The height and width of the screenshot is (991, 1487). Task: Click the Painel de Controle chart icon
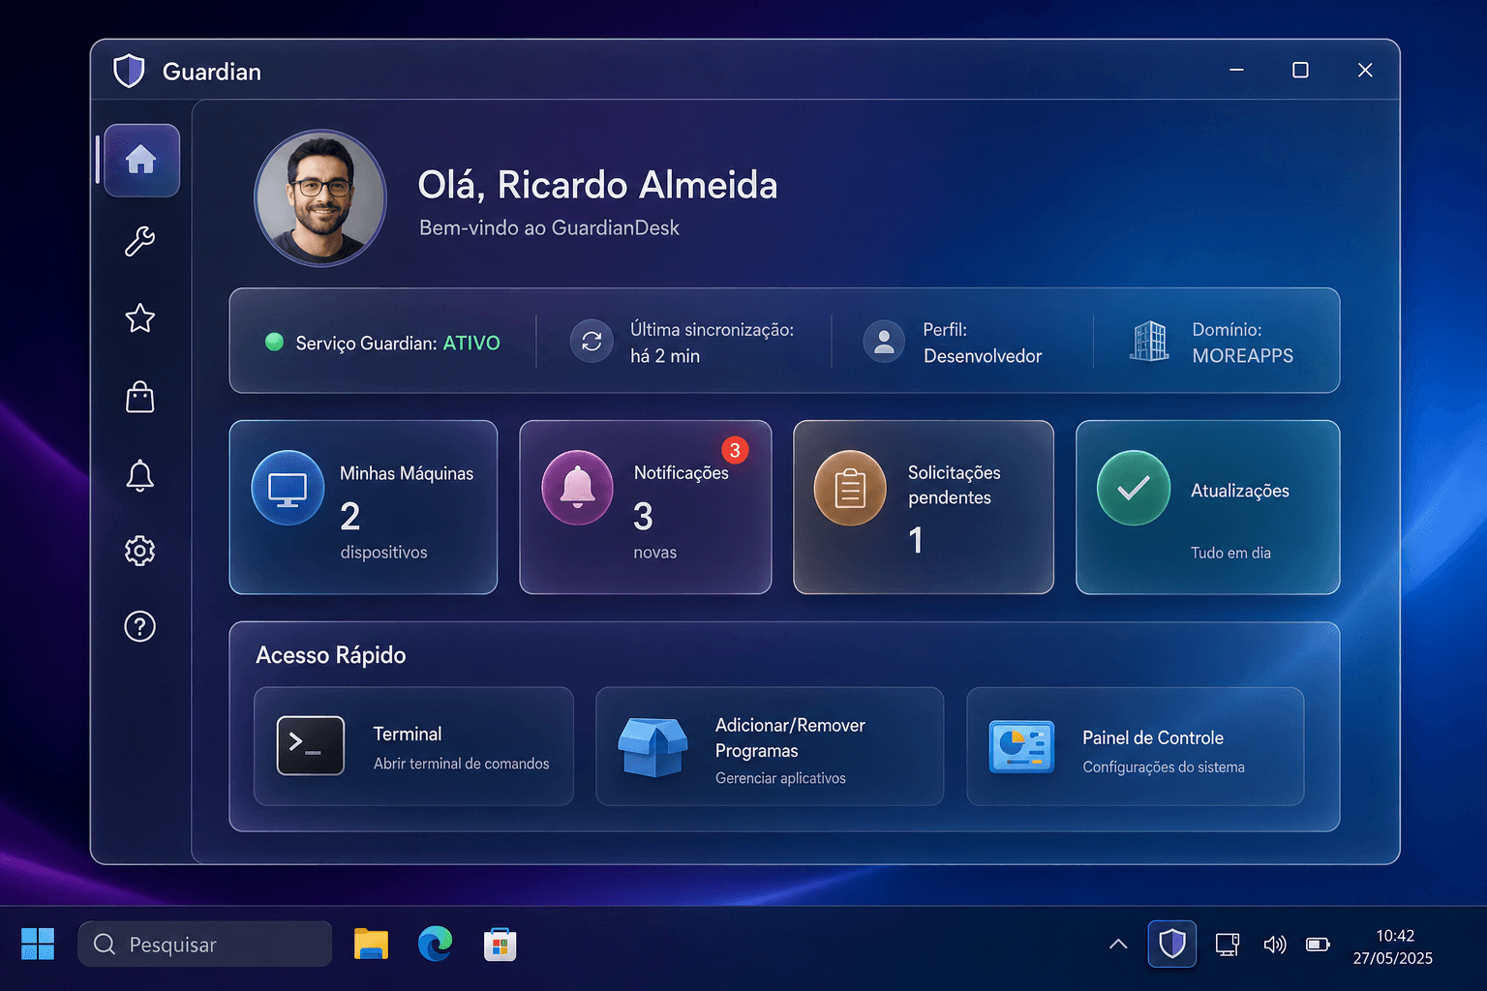1021,747
